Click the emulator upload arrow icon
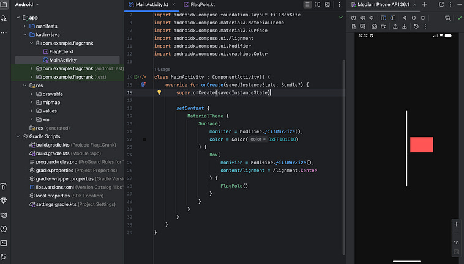 click(x=395, y=26)
